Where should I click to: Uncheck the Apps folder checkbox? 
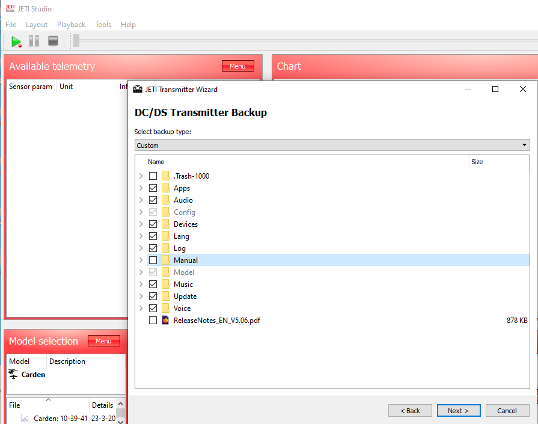[x=153, y=188]
